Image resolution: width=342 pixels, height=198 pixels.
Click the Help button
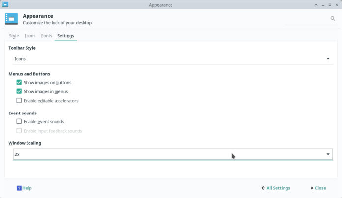click(x=24, y=188)
